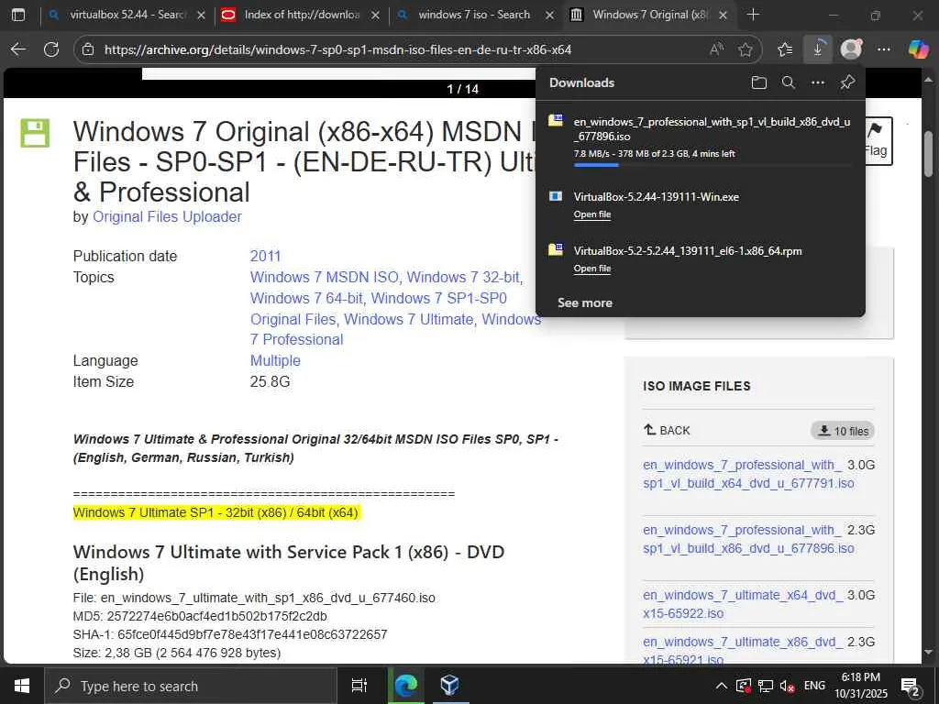The height and width of the screenshot is (704, 939).
Task: Click the green floppy disk software icon
Action: tap(36, 132)
